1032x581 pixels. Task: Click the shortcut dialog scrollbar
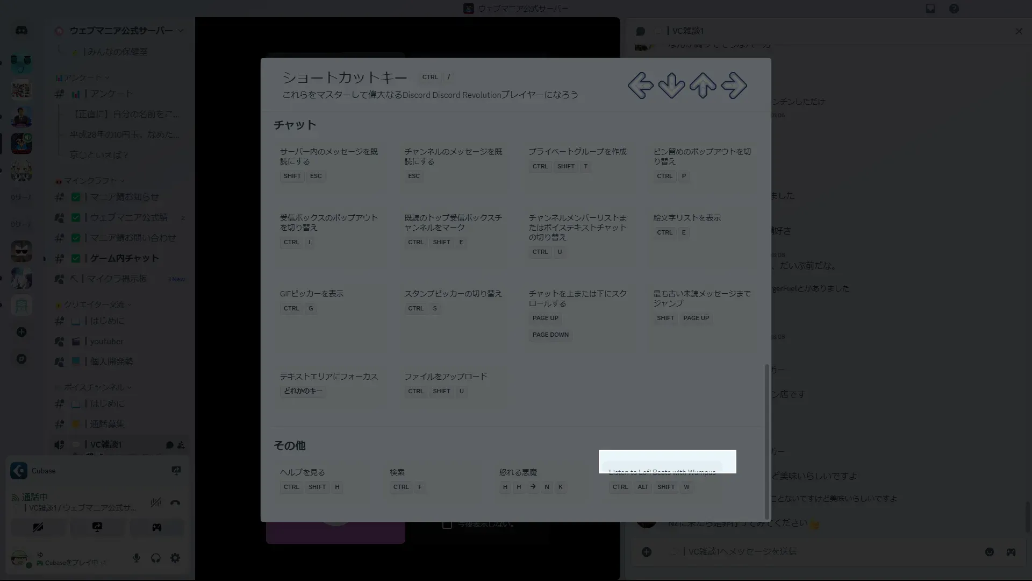[766, 441]
